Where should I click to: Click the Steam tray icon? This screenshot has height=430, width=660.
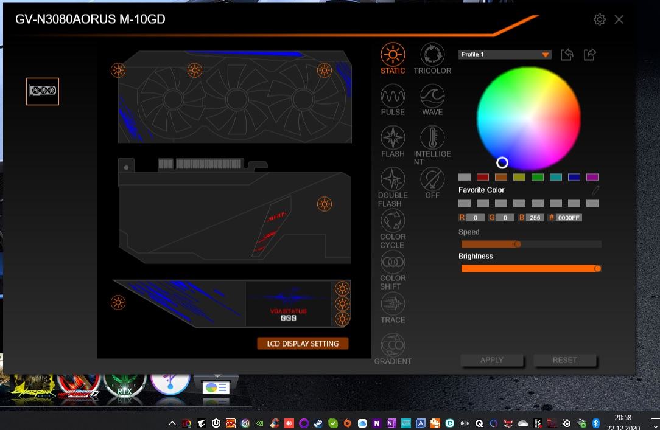point(318,423)
